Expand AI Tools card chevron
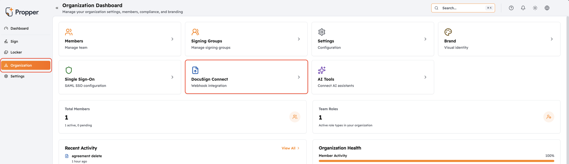 coord(425,77)
